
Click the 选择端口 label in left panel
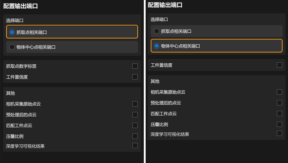pyautogui.click(x=15, y=21)
